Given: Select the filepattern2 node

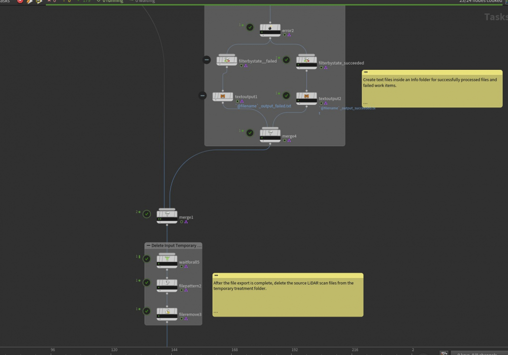Looking at the screenshot, I should [167, 284].
